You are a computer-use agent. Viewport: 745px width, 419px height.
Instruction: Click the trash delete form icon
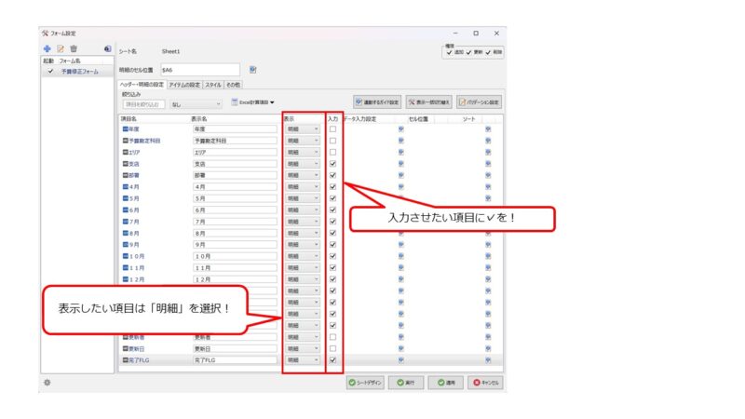(x=74, y=48)
